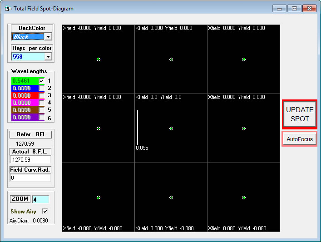This screenshot has width=321, height=242.
Task: Click the Refer. BFL button
Action: (x=31, y=134)
